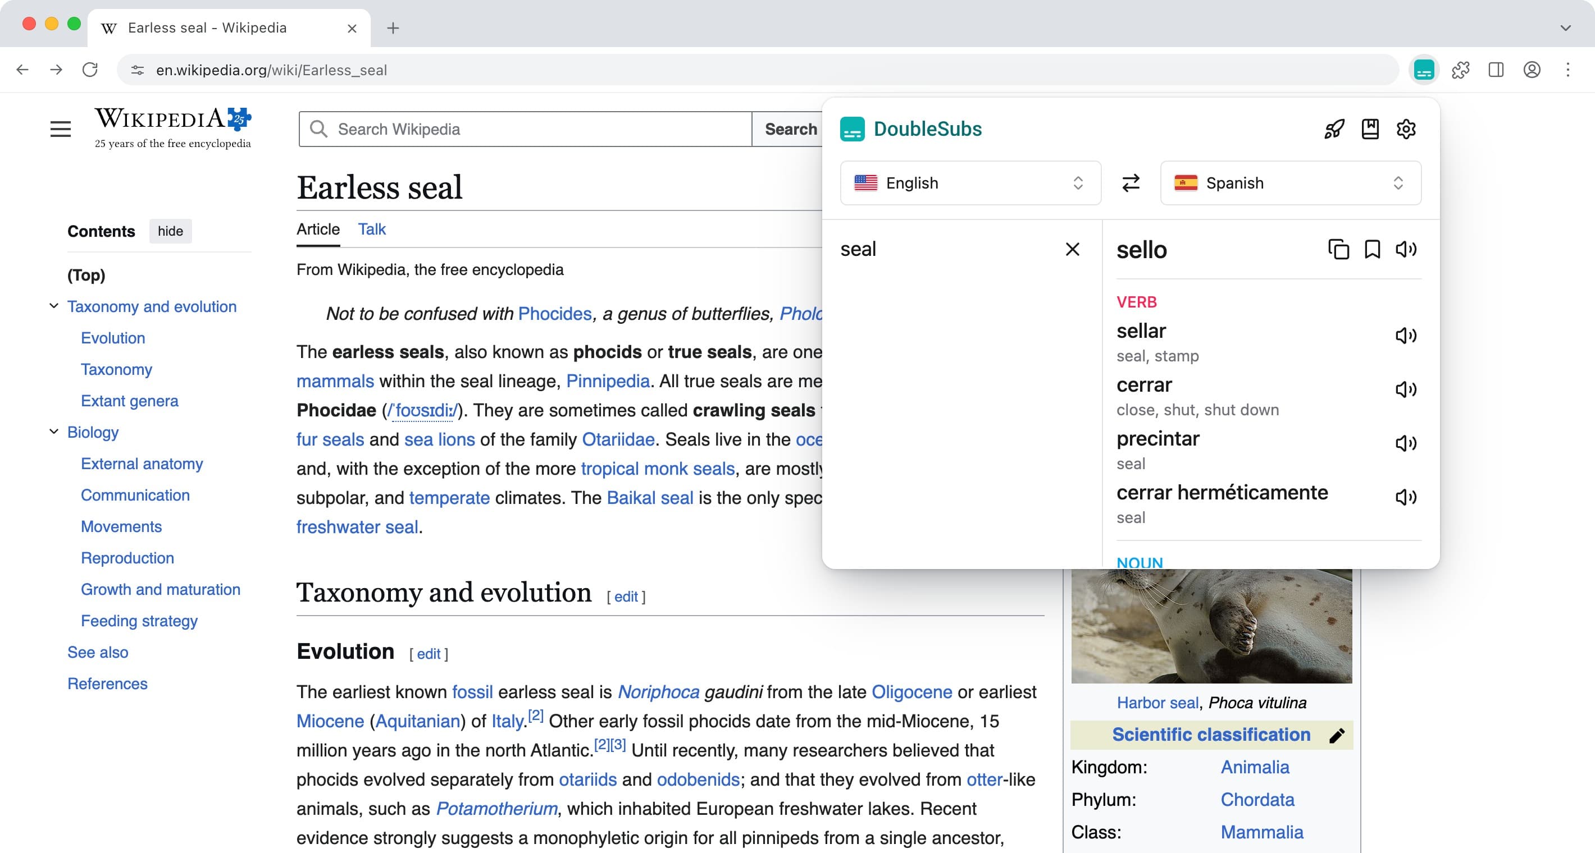The width and height of the screenshot is (1595, 853).
Task: Collapse the Biology contents section
Action: click(54, 432)
